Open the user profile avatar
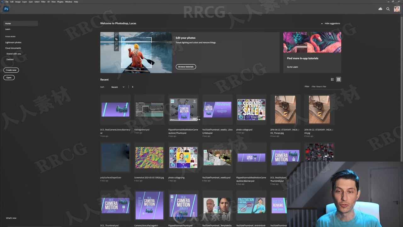Image resolution: width=403 pixels, height=227 pixels. coord(397,9)
